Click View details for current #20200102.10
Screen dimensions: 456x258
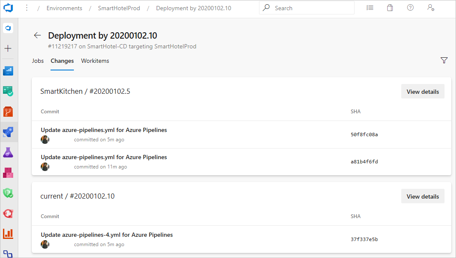422,196
